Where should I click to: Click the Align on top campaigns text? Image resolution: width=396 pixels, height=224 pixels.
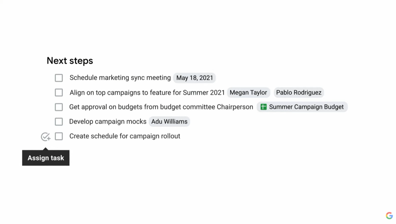pos(147,92)
